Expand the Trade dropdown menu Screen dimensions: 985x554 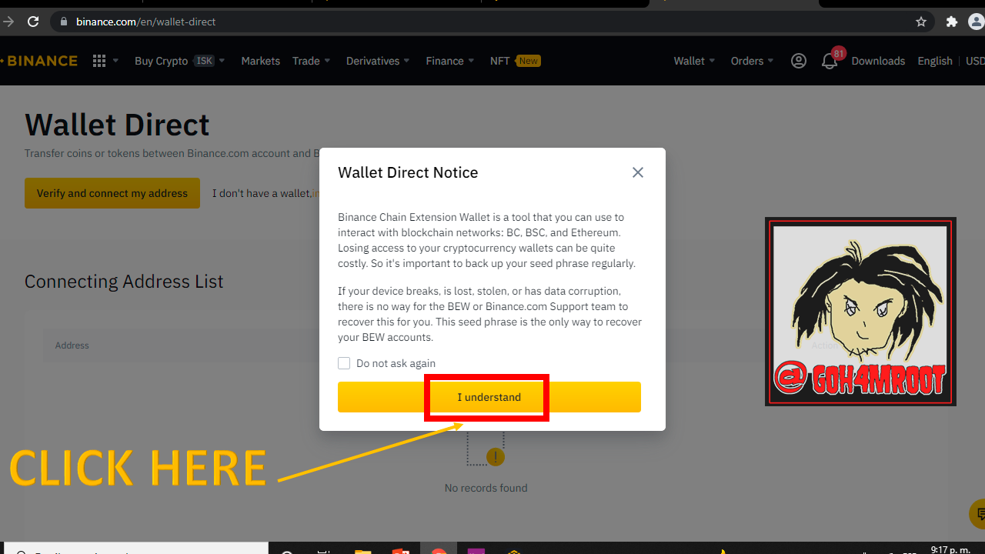pos(312,61)
